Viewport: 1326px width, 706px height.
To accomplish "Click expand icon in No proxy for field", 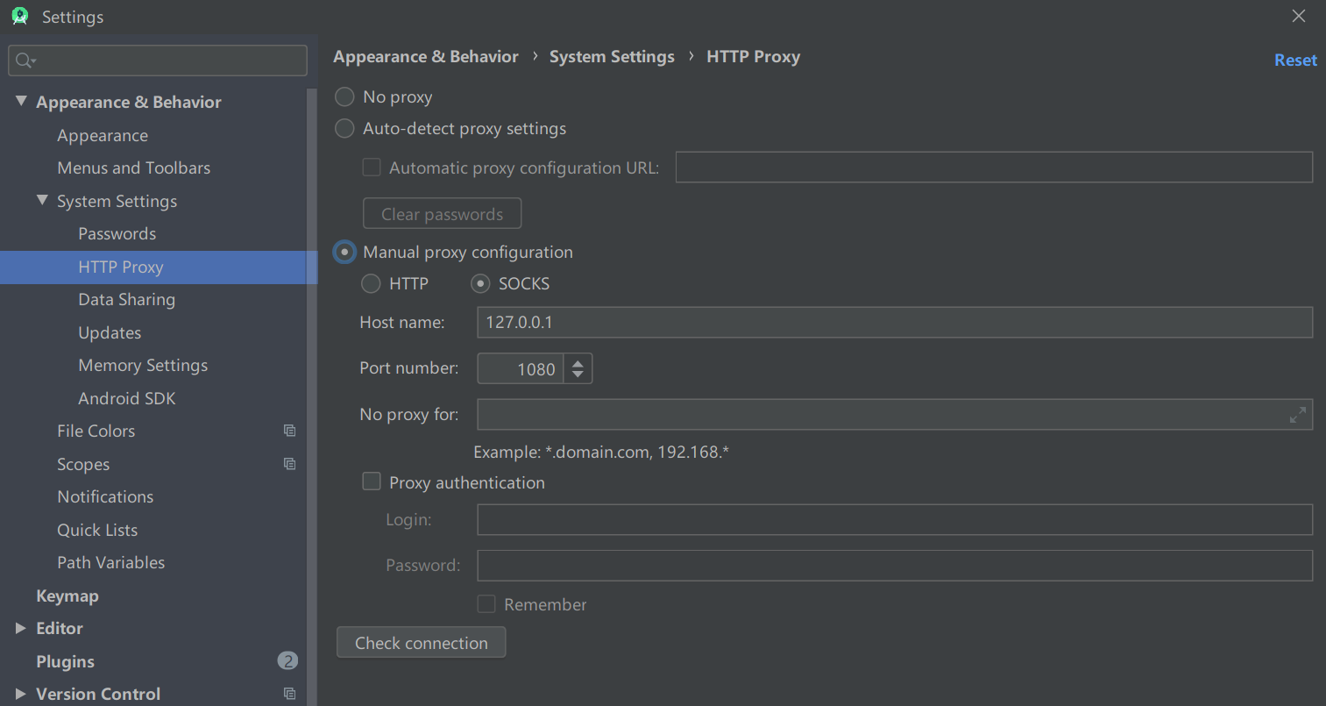I will (1297, 415).
